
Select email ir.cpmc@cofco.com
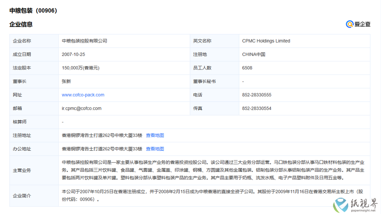(x=82, y=109)
